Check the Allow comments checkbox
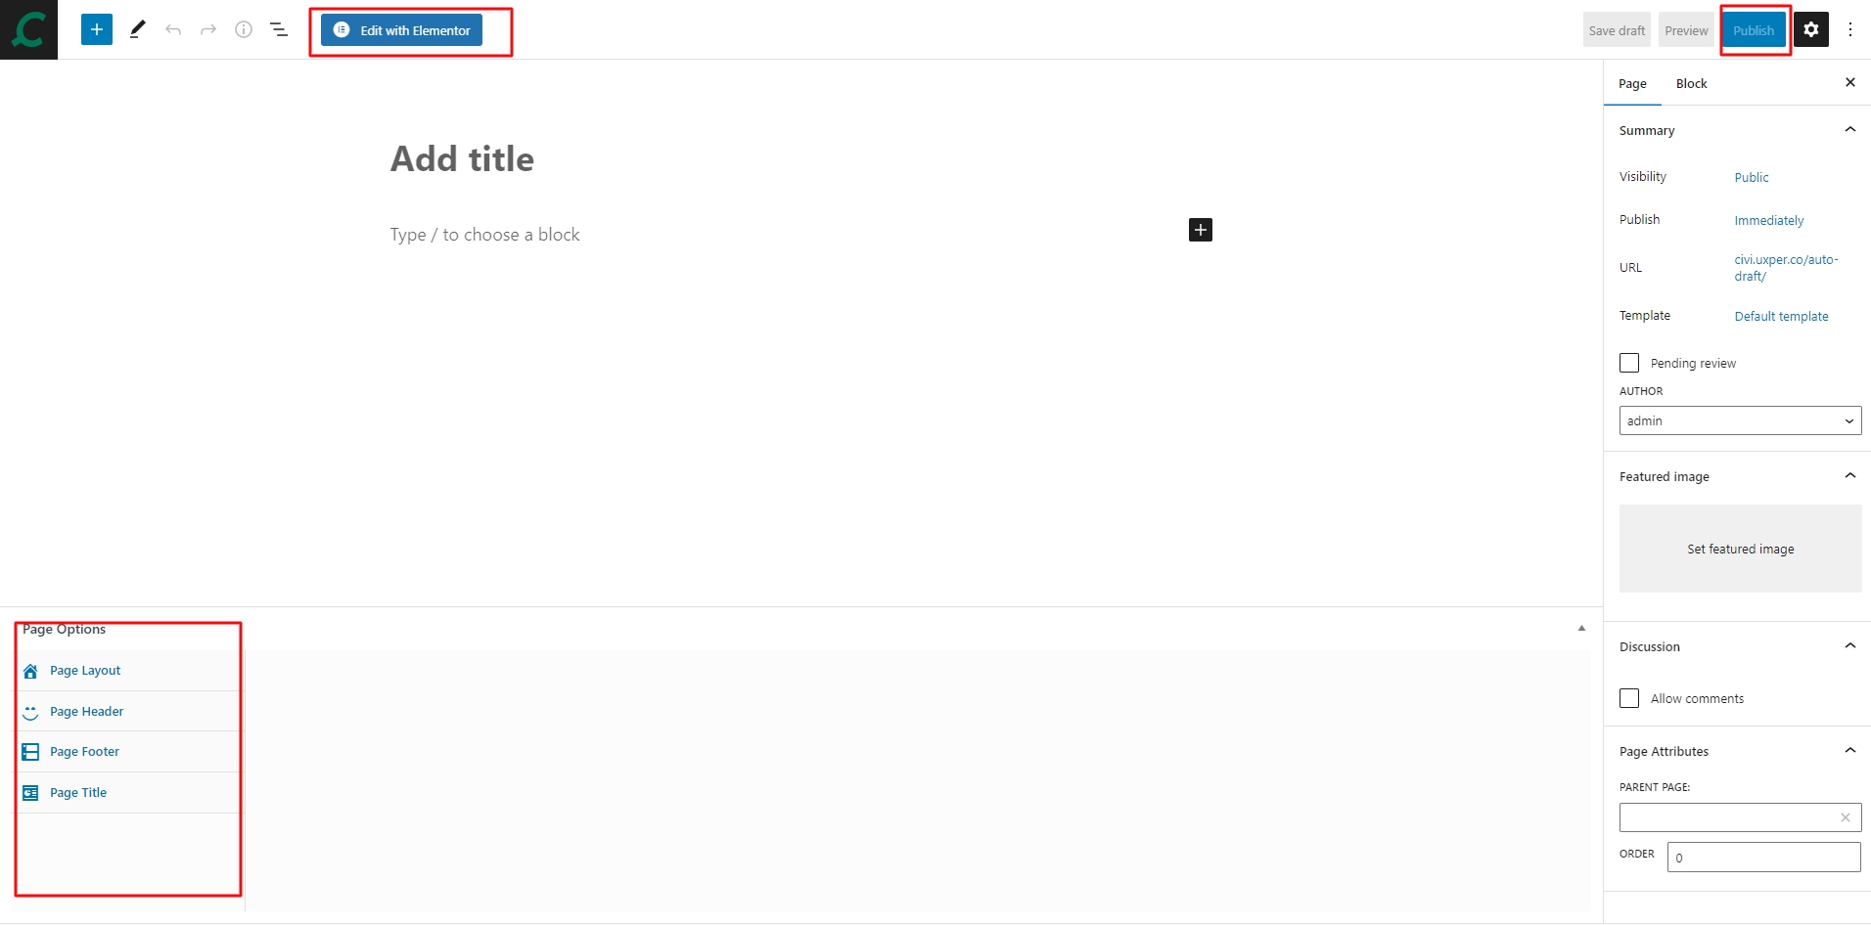The image size is (1871, 926). coord(1629,698)
